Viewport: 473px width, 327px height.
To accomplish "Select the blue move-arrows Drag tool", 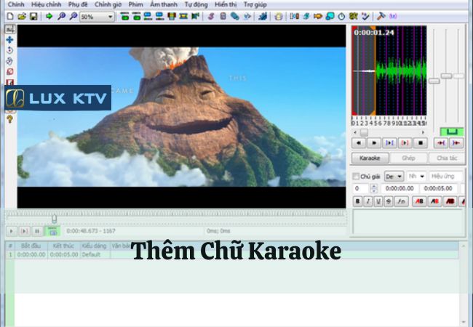I will coord(9,40).
